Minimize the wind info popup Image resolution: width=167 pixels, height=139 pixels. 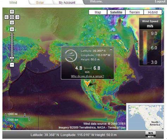[111, 49]
